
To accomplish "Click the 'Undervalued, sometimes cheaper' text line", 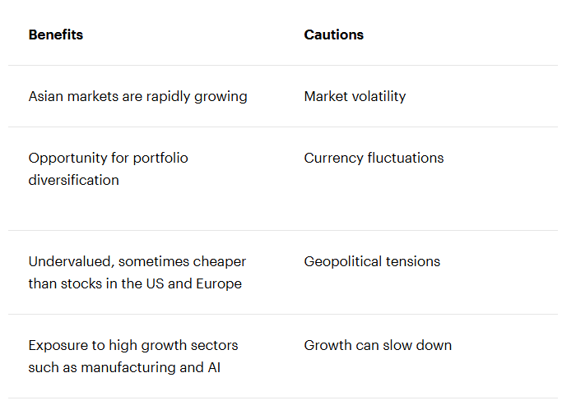I will [137, 261].
